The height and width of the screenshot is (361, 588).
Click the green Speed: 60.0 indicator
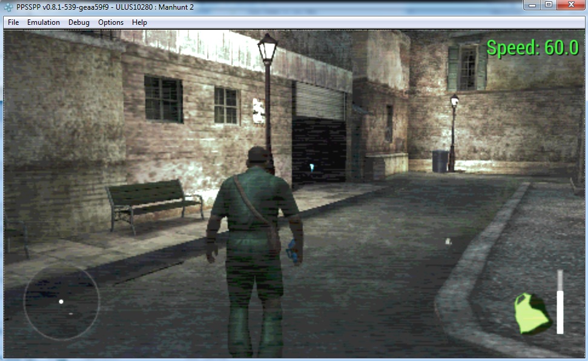point(532,48)
